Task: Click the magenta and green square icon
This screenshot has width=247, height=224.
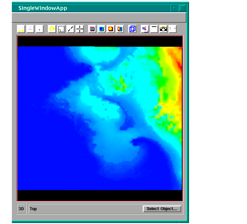Action: [92, 29]
